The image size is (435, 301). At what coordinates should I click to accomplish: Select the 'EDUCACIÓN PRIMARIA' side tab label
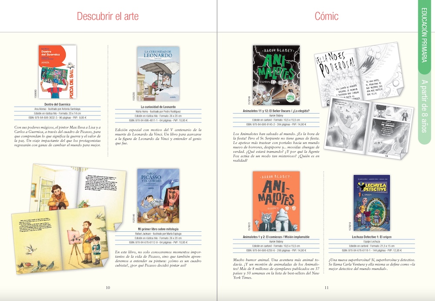pos(424,35)
